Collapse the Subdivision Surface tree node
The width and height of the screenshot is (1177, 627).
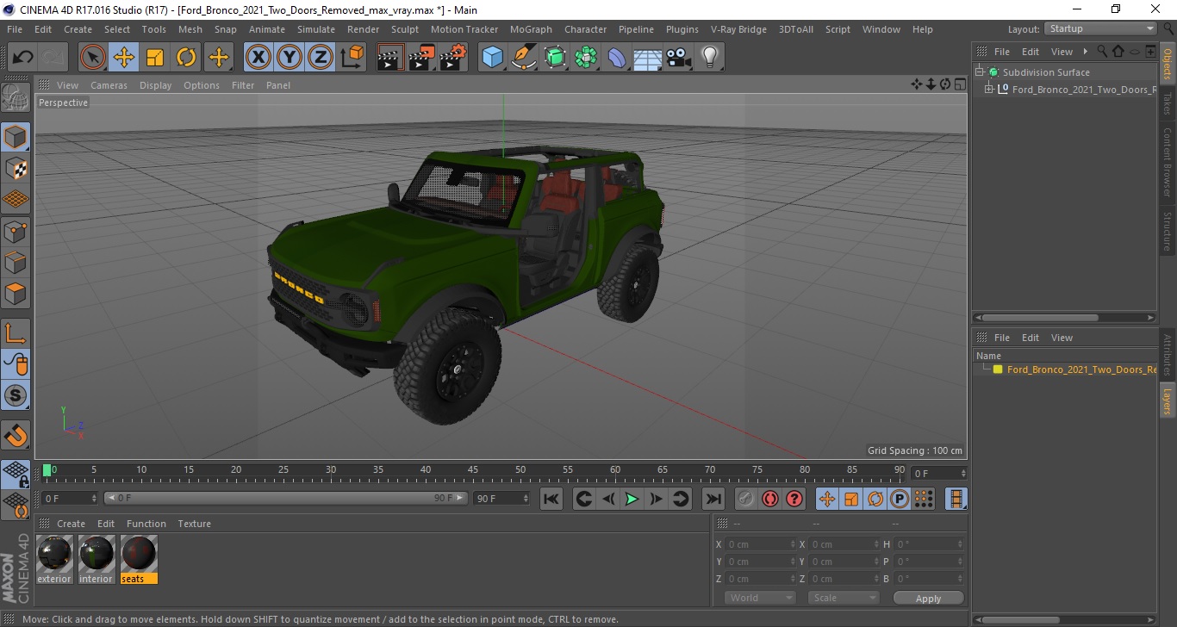click(980, 72)
